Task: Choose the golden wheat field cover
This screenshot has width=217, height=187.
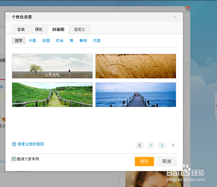Action: click(136, 66)
